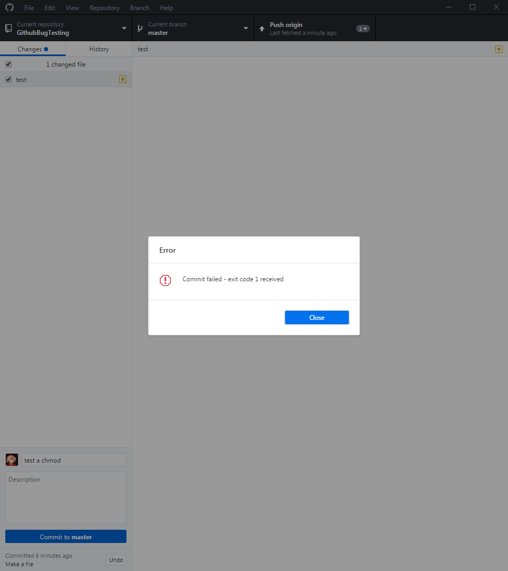Click the push arrow icon beside Push origin
The width and height of the screenshot is (508, 571).
click(x=261, y=29)
